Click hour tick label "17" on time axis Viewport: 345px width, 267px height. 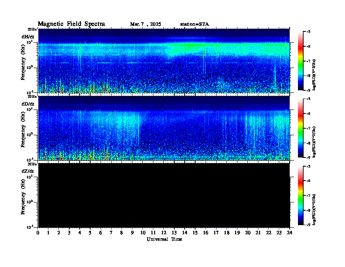(x=216, y=233)
